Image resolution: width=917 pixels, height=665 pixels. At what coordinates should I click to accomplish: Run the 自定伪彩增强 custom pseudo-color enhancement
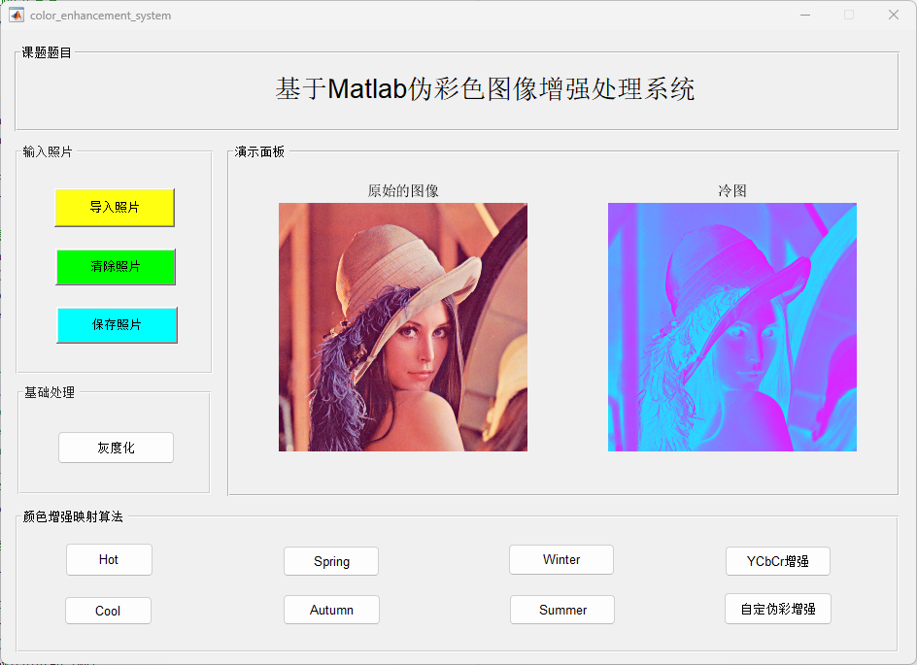click(x=778, y=609)
